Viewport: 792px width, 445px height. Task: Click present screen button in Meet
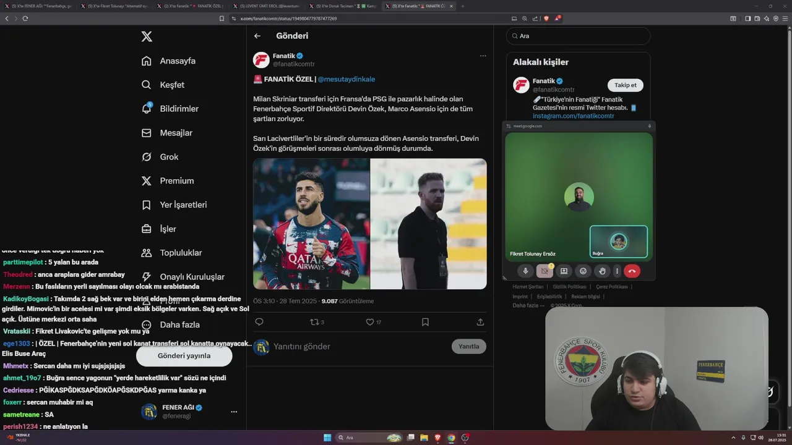(x=564, y=271)
